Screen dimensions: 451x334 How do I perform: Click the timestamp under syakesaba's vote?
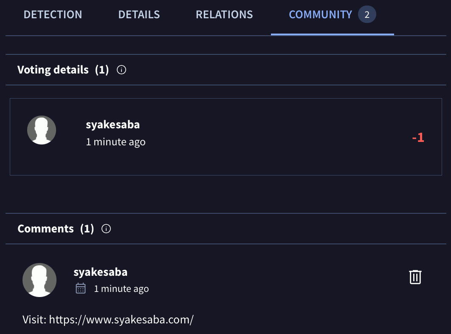point(116,142)
